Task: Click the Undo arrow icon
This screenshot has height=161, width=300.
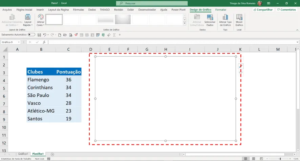Action: (45, 35)
